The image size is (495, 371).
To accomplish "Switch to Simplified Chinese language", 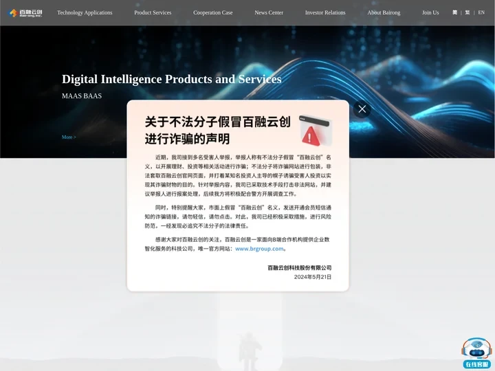I will tap(454, 12).
